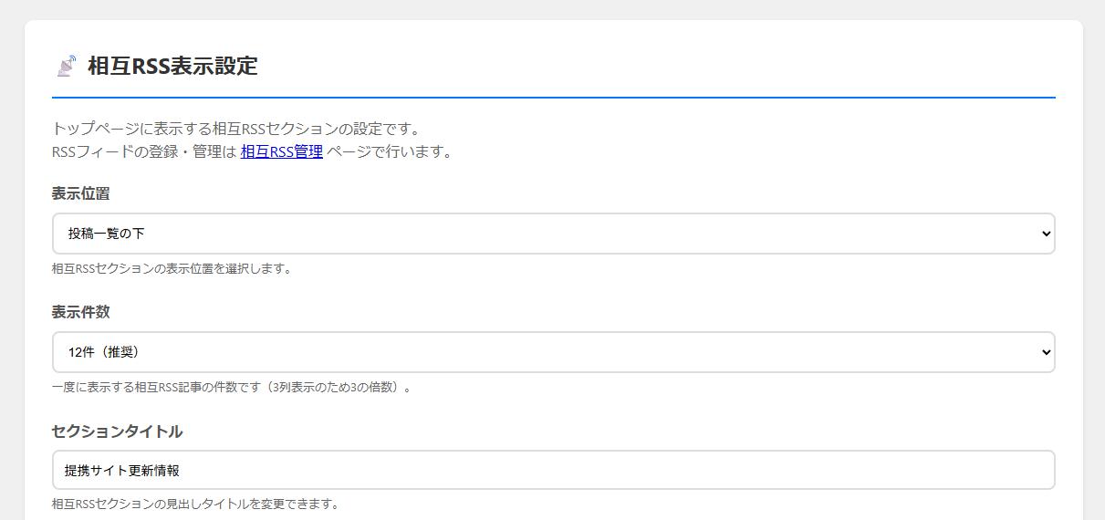Click the text RSSフィードの登録・管理は
This screenshot has height=520, width=1105.
click(144, 151)
